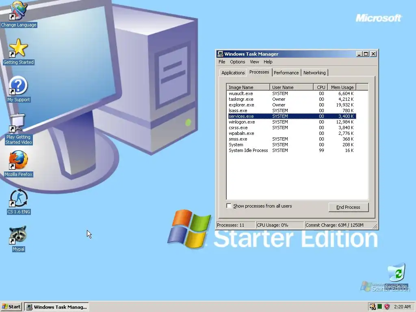The height and width of the screenshot is (312, 416).
Task: Click the Windows Update tray icon
Action: pyautogui.click(x=373, y=307)
